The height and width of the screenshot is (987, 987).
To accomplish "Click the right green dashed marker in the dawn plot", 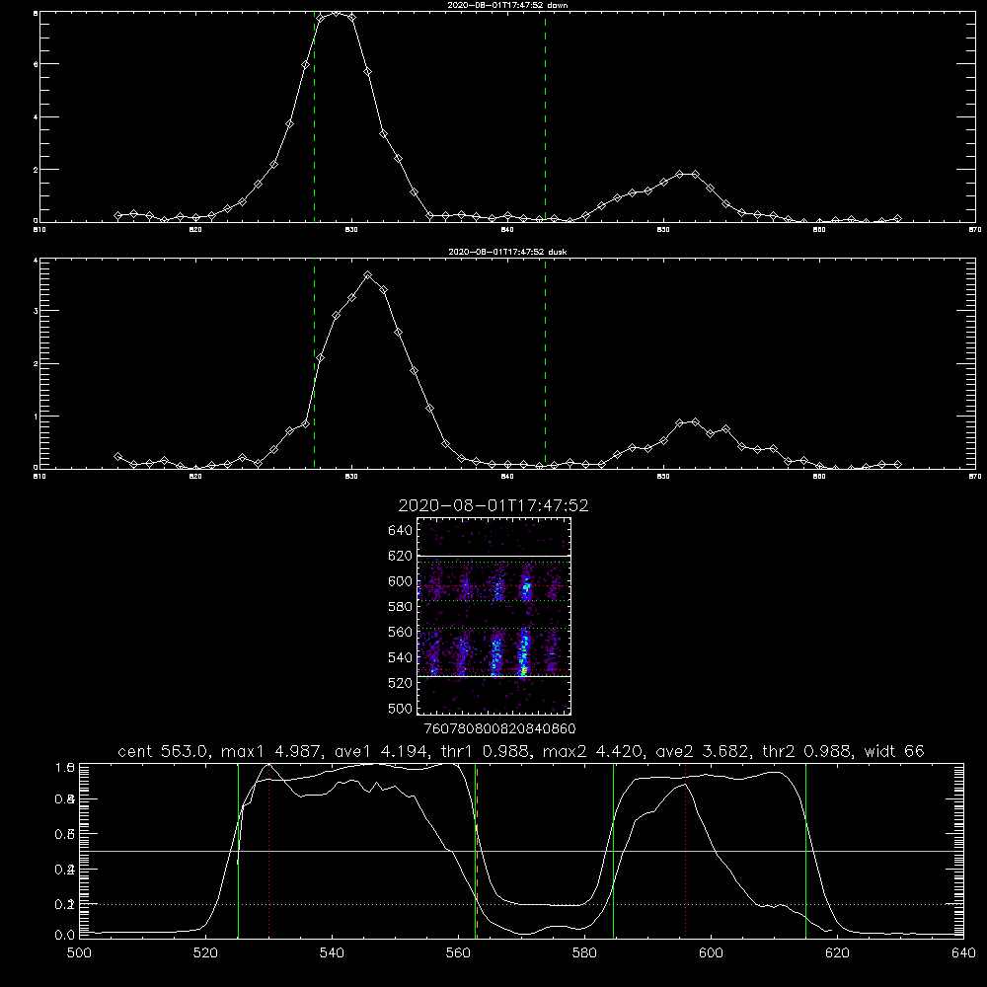I will point(545,116).
